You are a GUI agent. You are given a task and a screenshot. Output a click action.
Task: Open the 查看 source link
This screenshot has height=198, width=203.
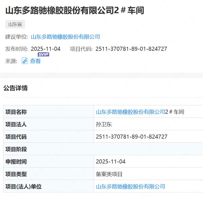point(35,61)
